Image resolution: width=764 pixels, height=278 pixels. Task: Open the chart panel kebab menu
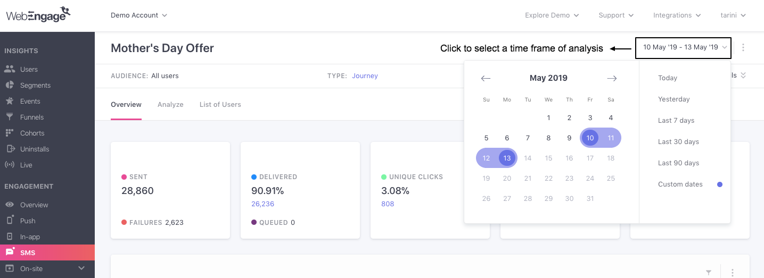[x=733, y=272]
